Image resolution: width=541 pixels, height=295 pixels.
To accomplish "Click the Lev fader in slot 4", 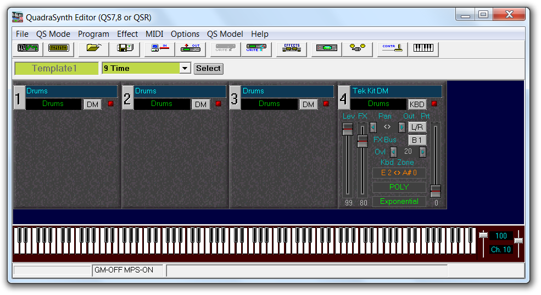I will (x=348, y=130).
